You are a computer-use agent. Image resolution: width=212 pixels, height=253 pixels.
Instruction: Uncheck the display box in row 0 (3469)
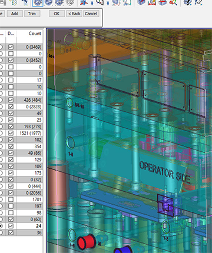click(x=11, y=47)
